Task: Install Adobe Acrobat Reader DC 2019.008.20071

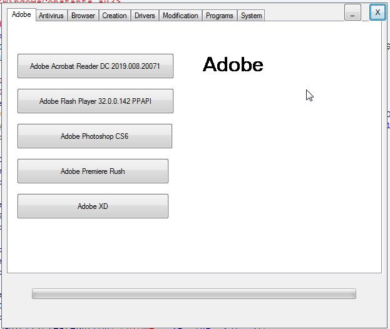Action: coord(95,66)
